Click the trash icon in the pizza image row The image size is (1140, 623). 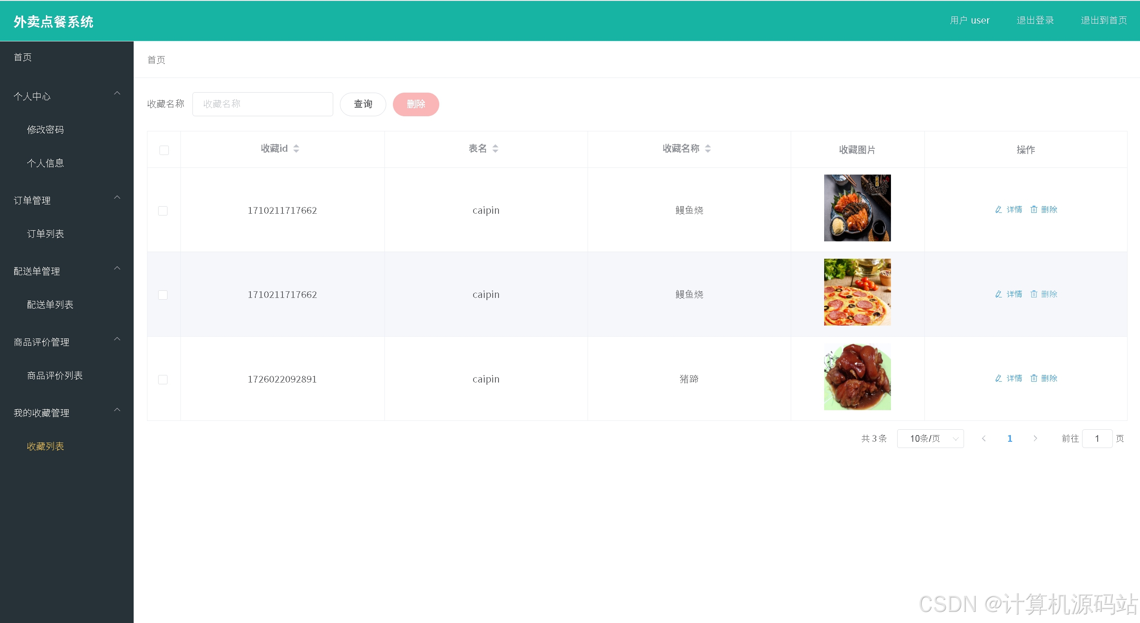point(1034,294)
